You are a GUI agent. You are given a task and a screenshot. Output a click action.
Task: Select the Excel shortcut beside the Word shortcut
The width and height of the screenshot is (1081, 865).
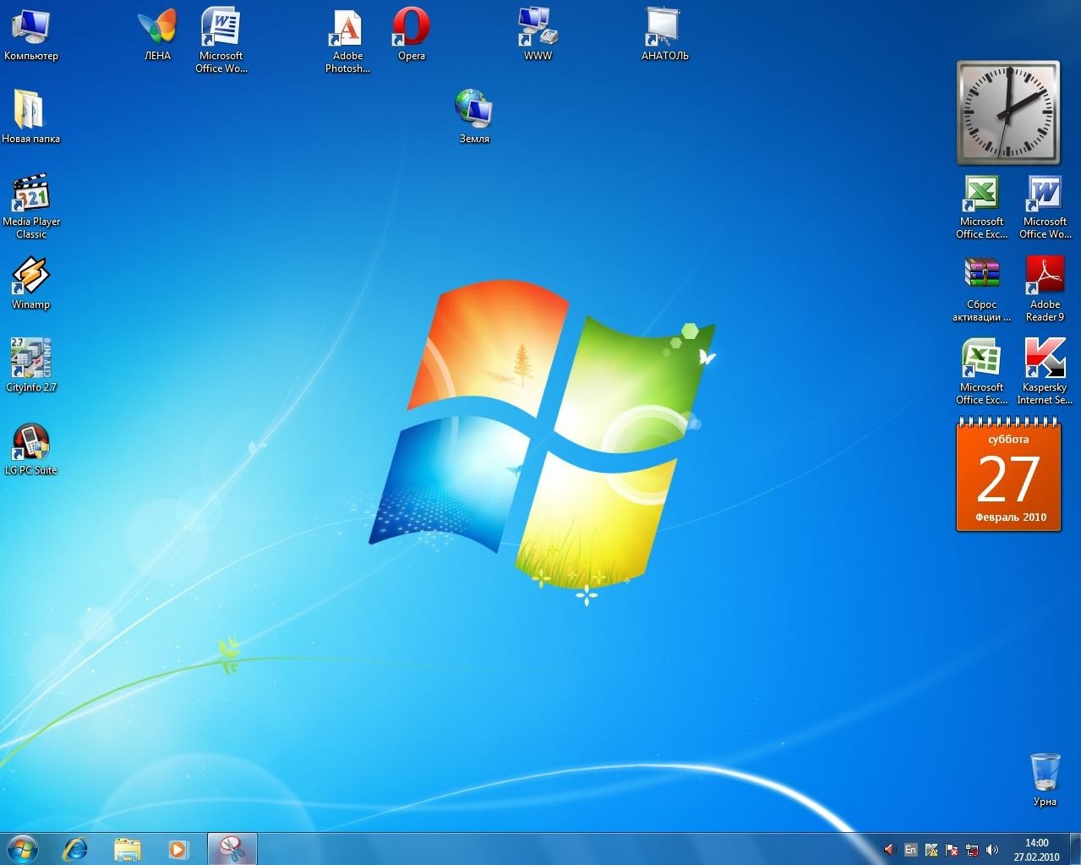[981, 206]
